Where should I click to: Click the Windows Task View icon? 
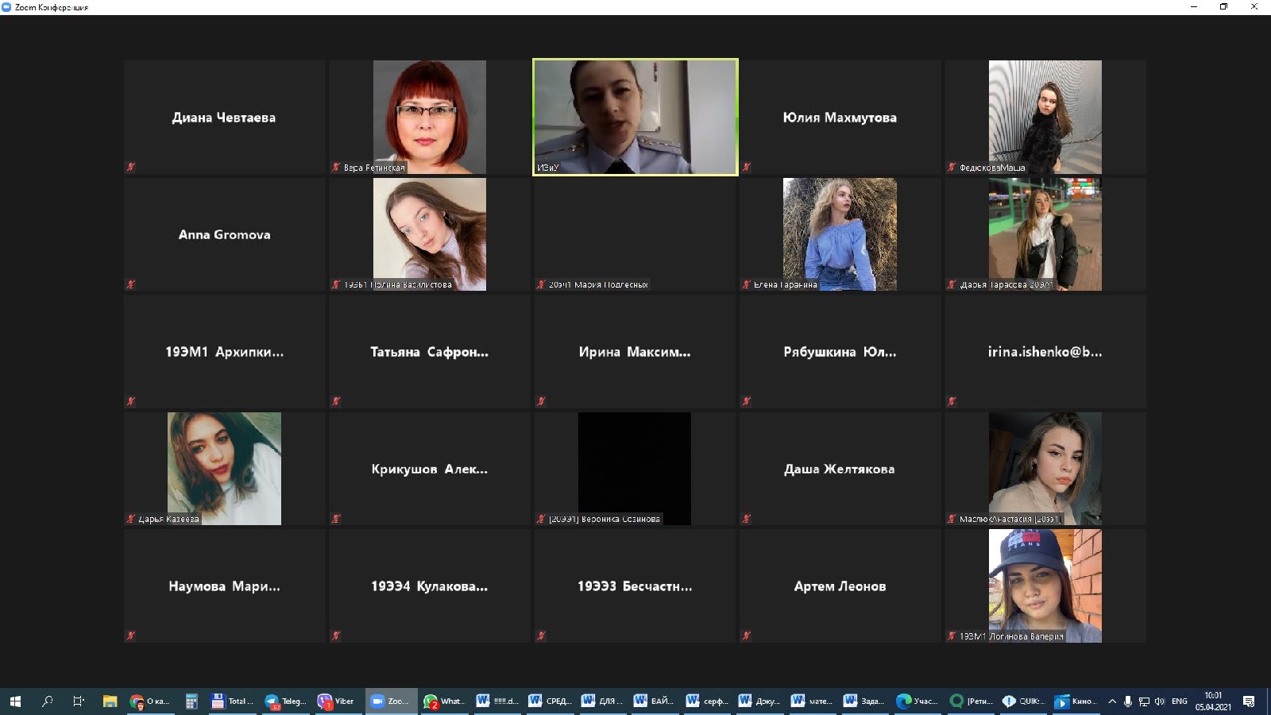tap(78, 701)
